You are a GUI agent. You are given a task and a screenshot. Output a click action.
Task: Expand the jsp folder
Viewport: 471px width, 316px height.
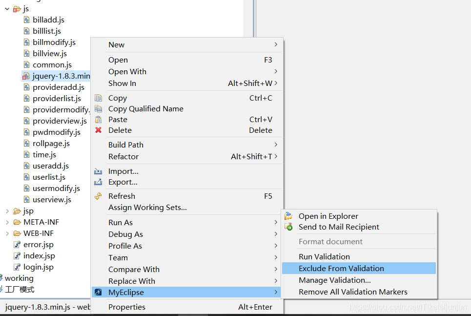pyautogui.click(x=7, y=211)
